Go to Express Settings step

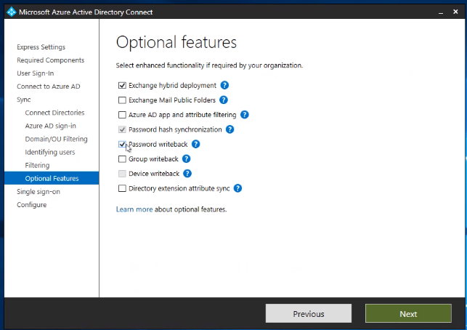(x=41, y=47)
